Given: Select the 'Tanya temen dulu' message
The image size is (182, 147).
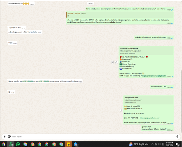Looking at the screenshot, I should (16, 28).
